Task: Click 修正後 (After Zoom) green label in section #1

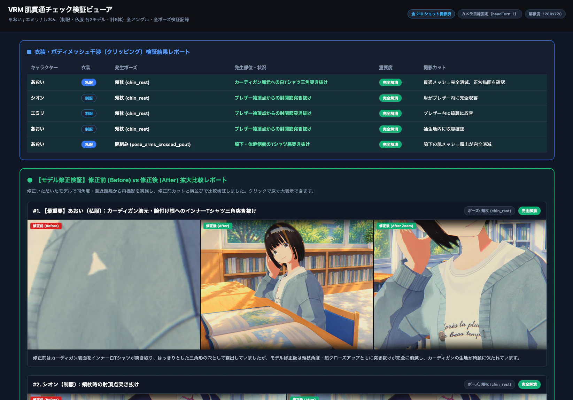Action: click(396, 226)
